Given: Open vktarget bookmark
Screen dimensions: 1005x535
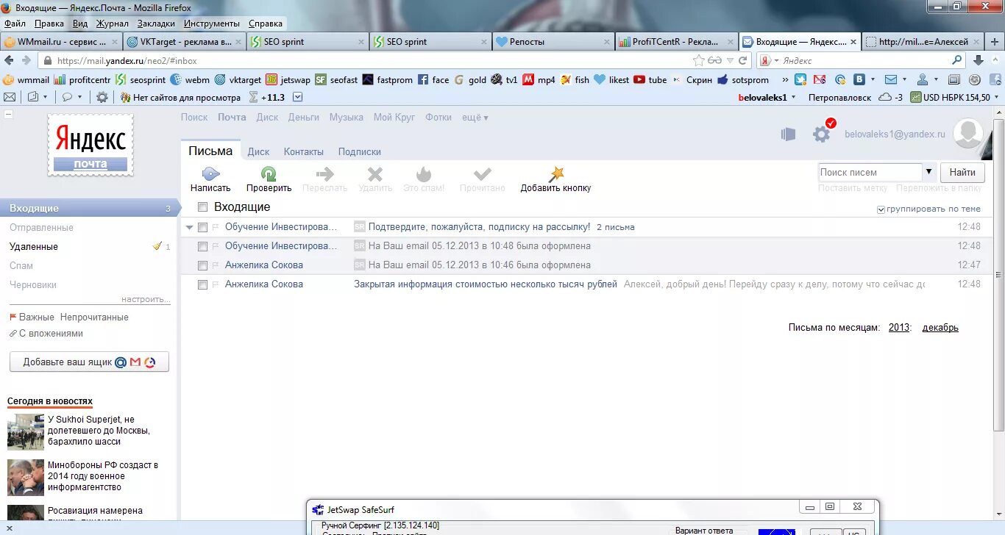Looking at the screenshot, I should [238, 80].
